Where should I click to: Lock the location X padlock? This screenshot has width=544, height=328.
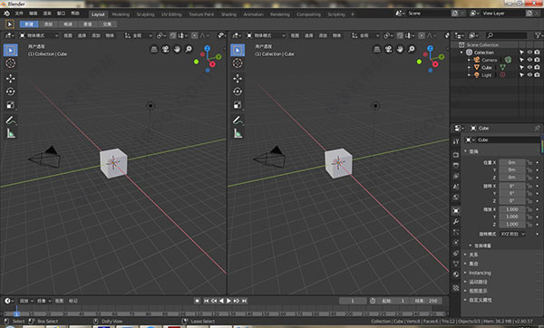529,162
